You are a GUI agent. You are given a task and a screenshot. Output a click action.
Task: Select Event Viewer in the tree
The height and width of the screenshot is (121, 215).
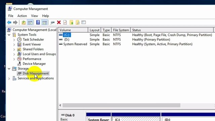[32, 44]
